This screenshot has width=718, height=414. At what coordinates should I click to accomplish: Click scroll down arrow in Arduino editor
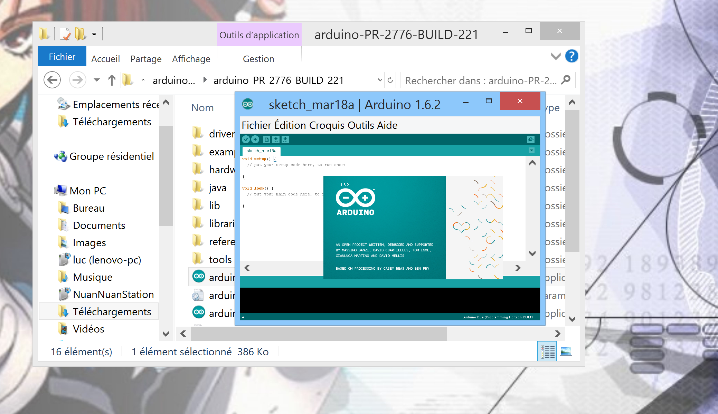point(532,253)
